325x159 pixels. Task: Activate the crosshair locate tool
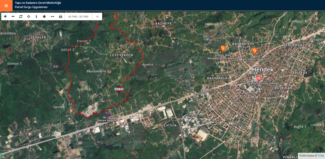click(29, 16)
